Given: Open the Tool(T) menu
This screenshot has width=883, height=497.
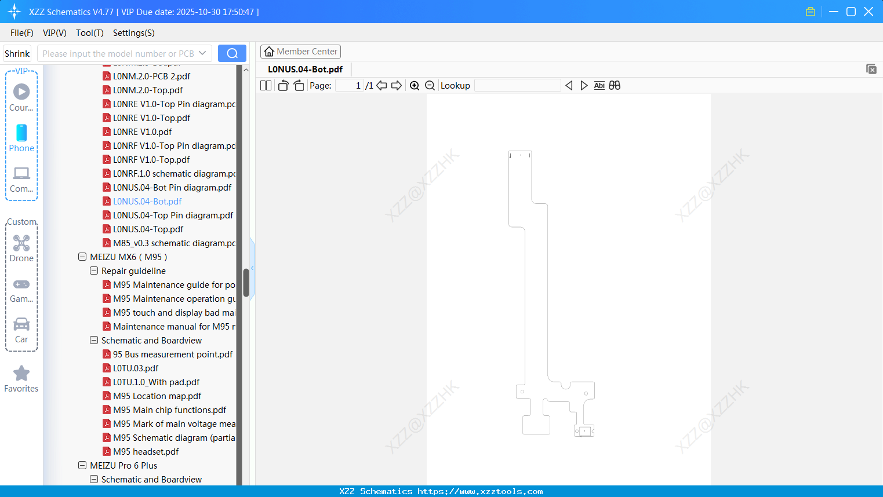Looking at the screenshot, I should pyautogui.click(x=89, y=33).
